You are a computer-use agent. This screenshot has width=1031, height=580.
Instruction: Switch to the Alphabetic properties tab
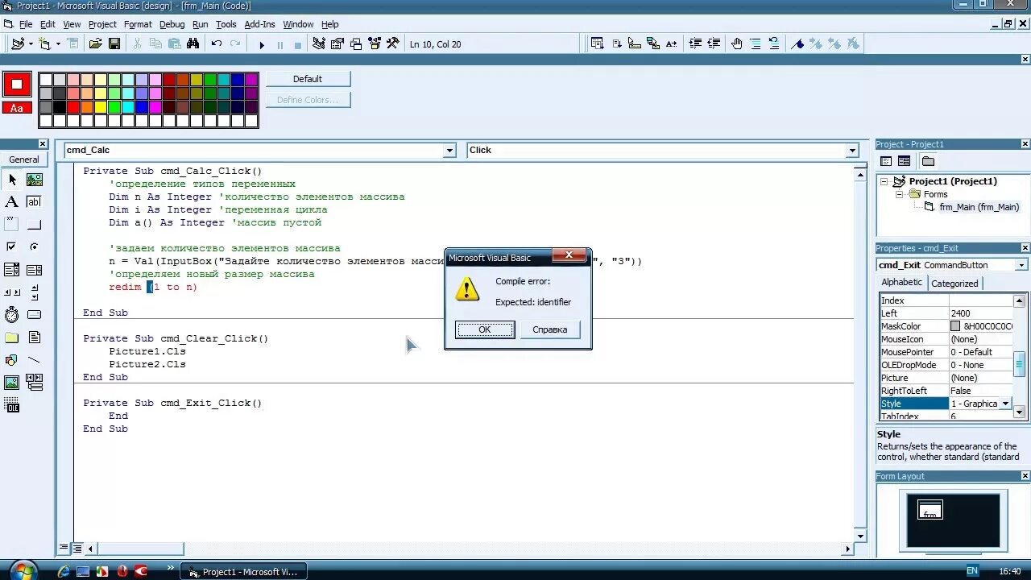902,283
